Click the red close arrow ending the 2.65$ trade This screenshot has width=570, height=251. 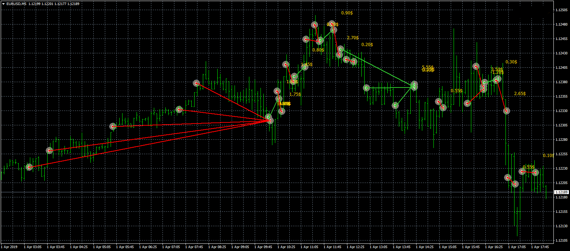tap(507, 111)
